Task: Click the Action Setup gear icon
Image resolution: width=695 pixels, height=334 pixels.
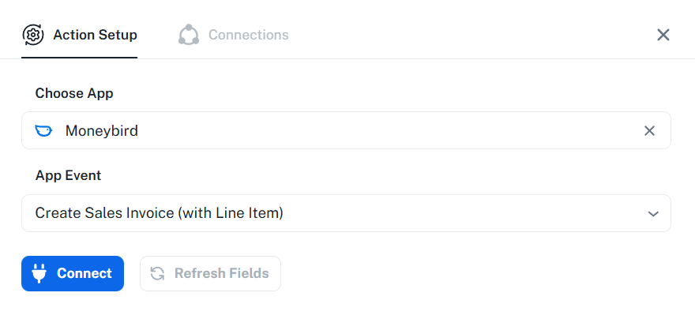Action: pos(33,35)
